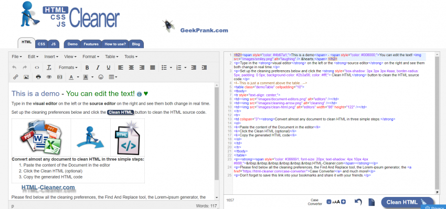
Task: Click the print icon
Action: [38, 77]
